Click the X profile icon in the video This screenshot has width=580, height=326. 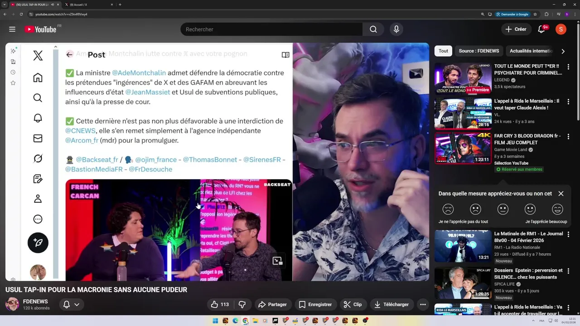pyautogui.click(x=38, y=199)
